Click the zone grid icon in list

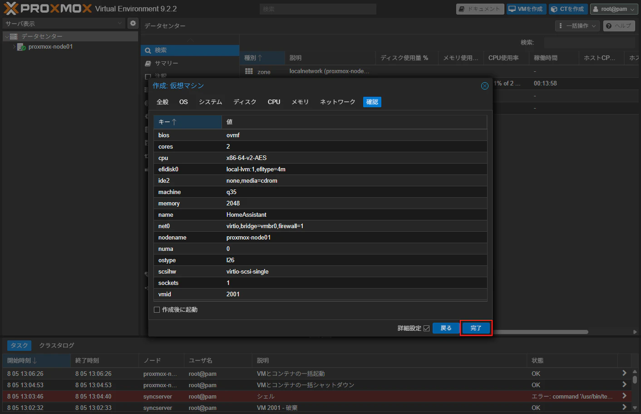pyautogui.click(x=249, y=71)
